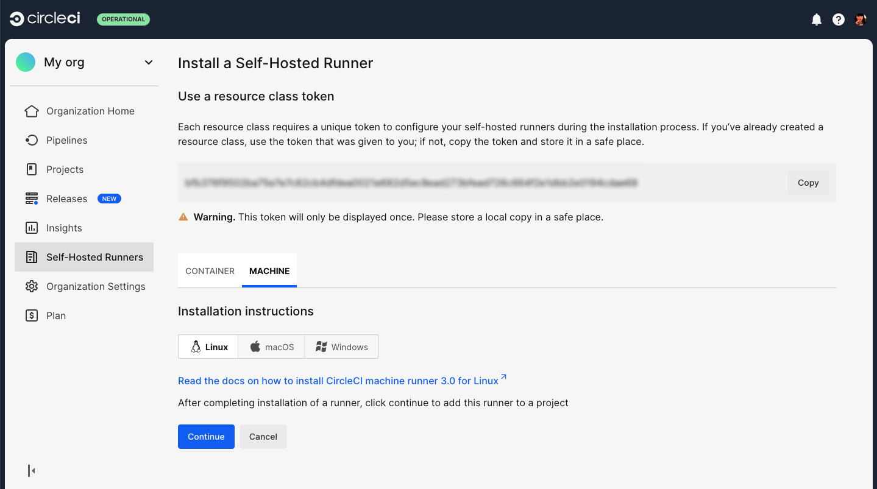Click the external link arrow icon
877x489 pixels.
(x=503, y=378)
